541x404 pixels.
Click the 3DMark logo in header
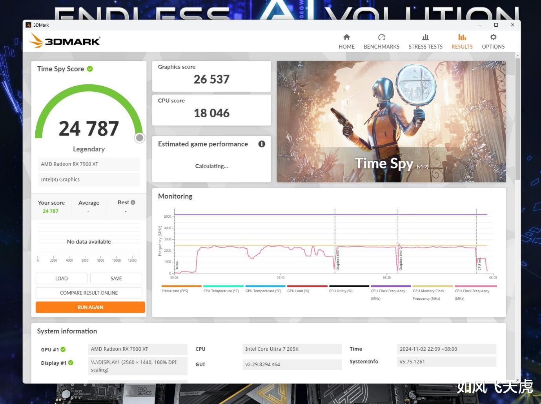point(65,40)
